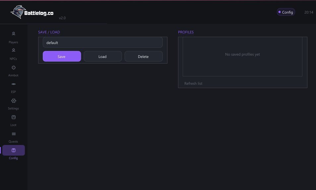Click the v2.0 version label
Viewport: 316px width, 190px height.
[62, 18]
